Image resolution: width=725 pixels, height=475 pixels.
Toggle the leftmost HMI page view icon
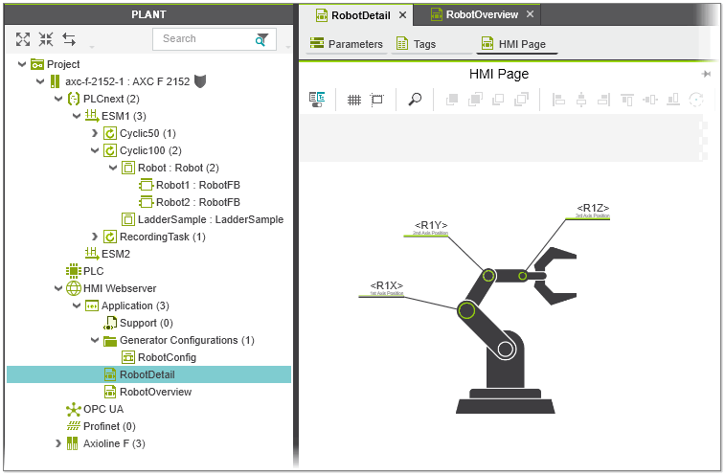[318, 99]
